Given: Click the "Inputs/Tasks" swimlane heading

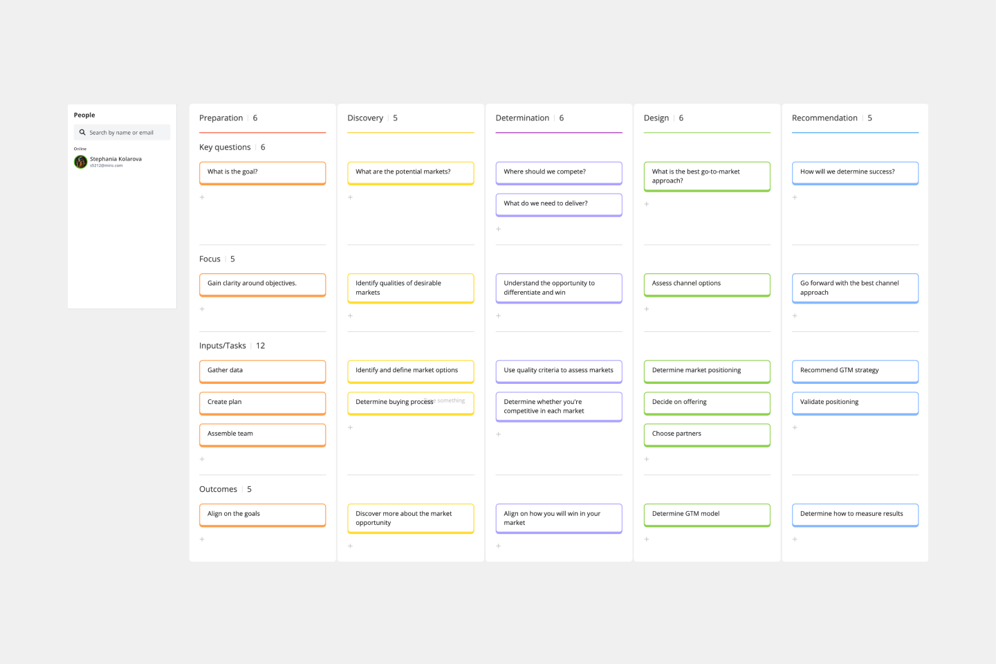Looking at the screenshot, I should pos(222,346).
